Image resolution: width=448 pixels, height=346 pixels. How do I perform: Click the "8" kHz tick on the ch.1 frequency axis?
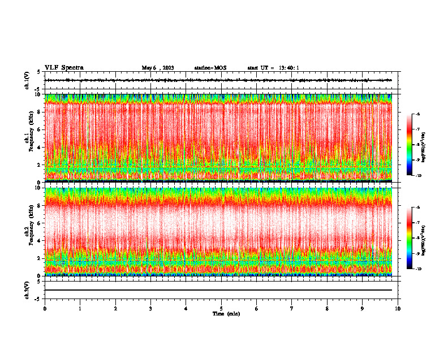point(40,112)
